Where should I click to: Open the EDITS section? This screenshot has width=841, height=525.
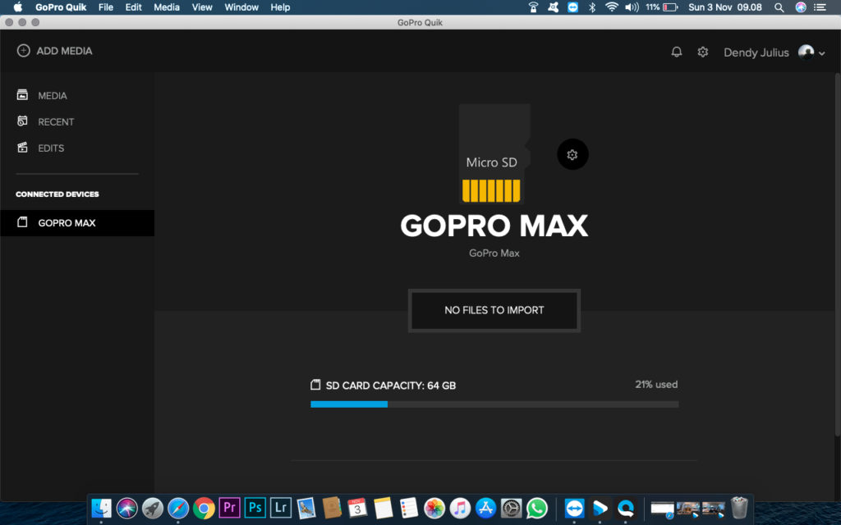pos(53,148)
